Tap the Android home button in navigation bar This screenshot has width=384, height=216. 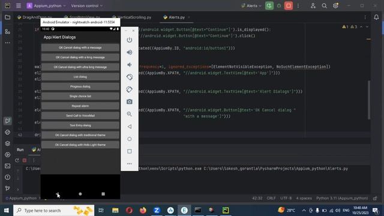coord(80,194)
